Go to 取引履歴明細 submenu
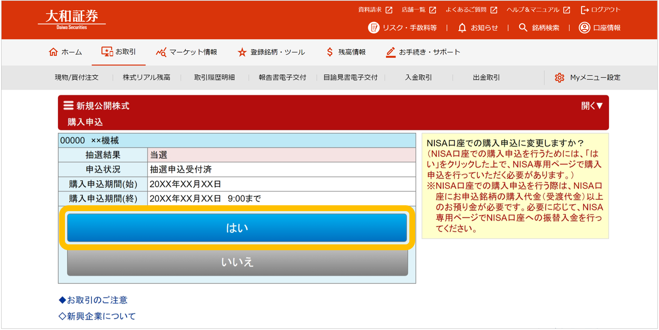 214,78
